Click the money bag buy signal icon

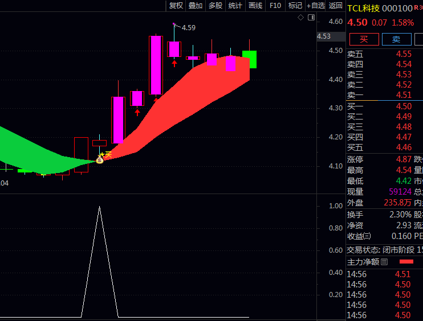pos(100,160)
